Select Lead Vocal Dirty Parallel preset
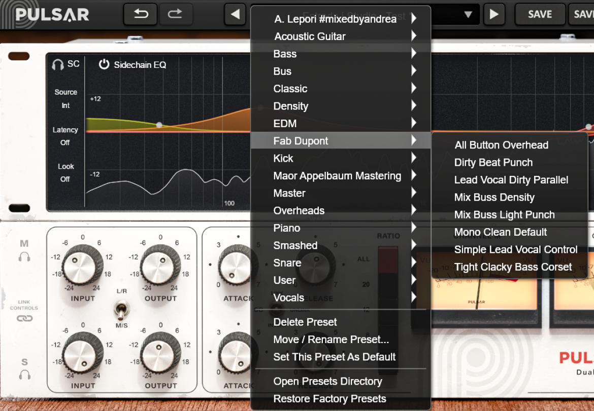The width and height of the screenshot is (594, 411). coord(510,179)
